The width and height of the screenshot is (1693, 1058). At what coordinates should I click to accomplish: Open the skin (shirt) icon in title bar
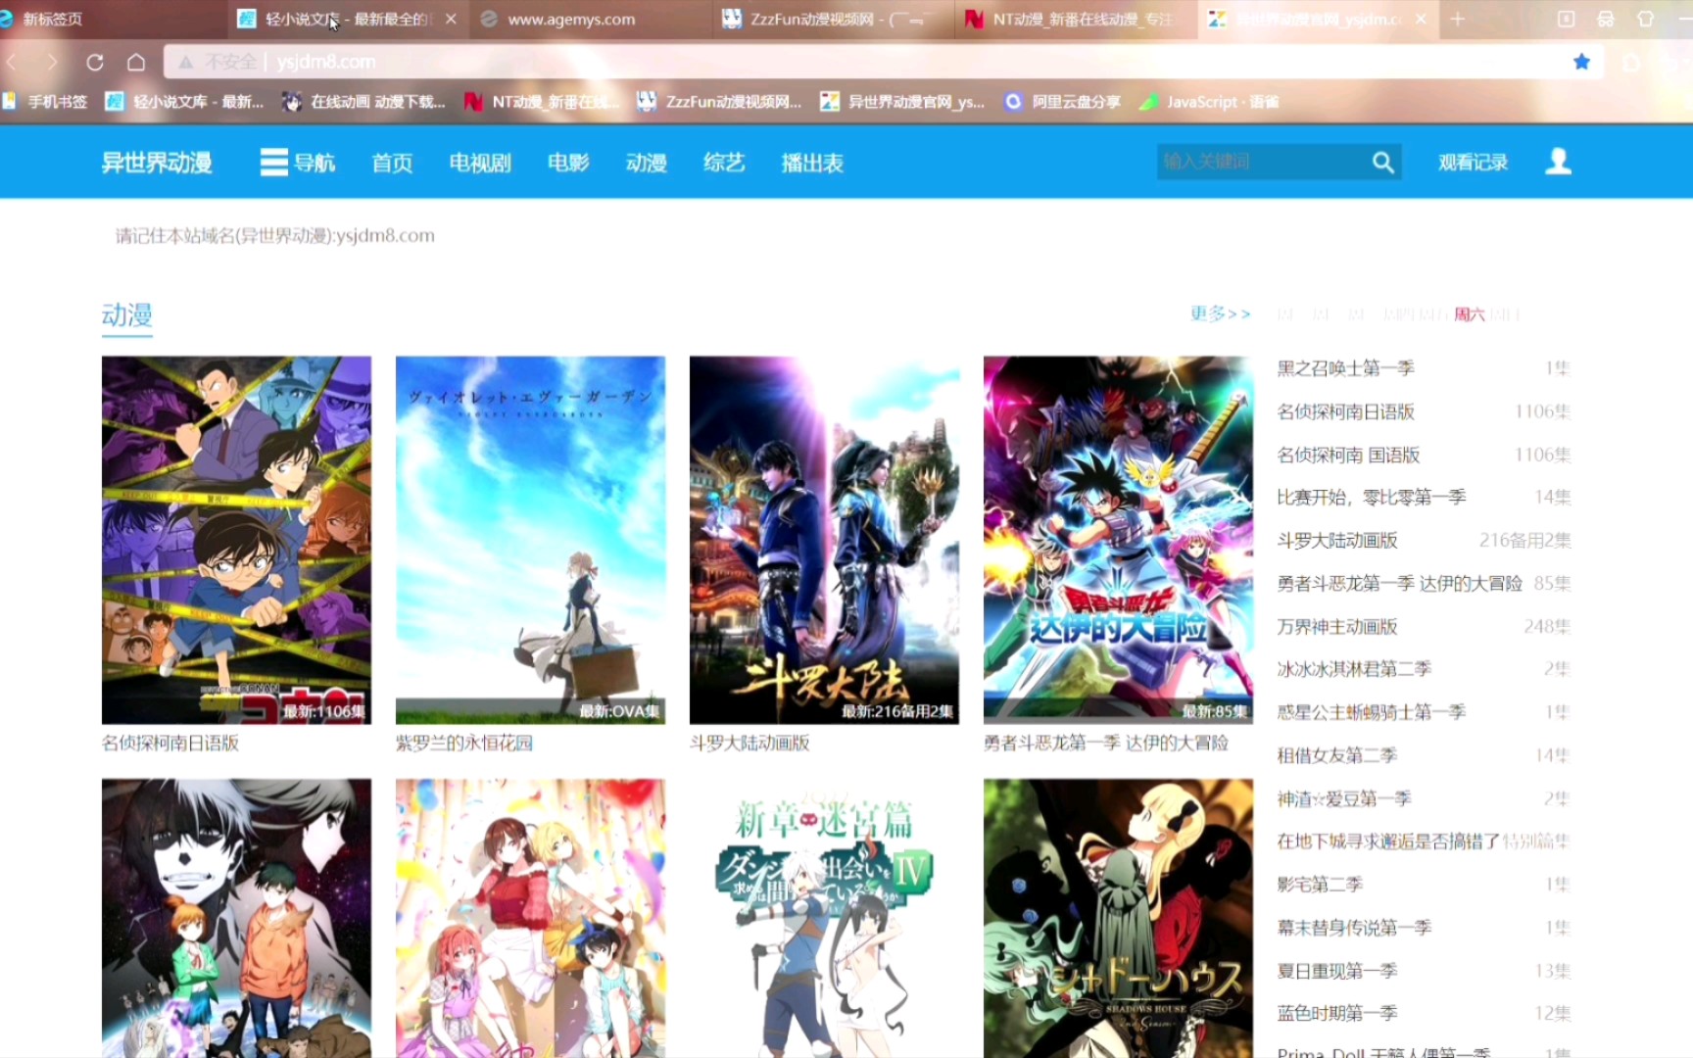[1646, 19]
